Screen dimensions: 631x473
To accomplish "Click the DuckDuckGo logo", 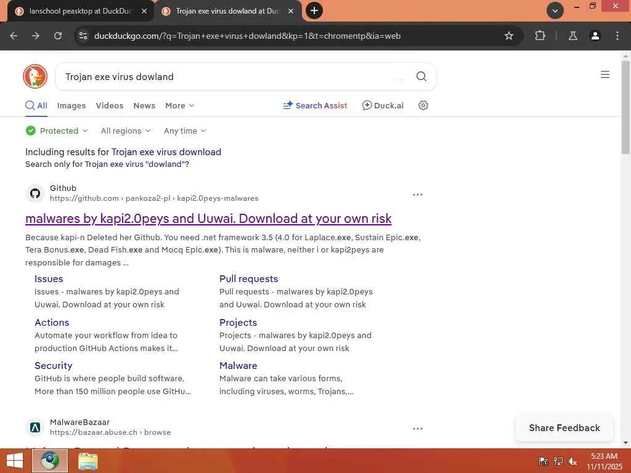I will (35, 76).
